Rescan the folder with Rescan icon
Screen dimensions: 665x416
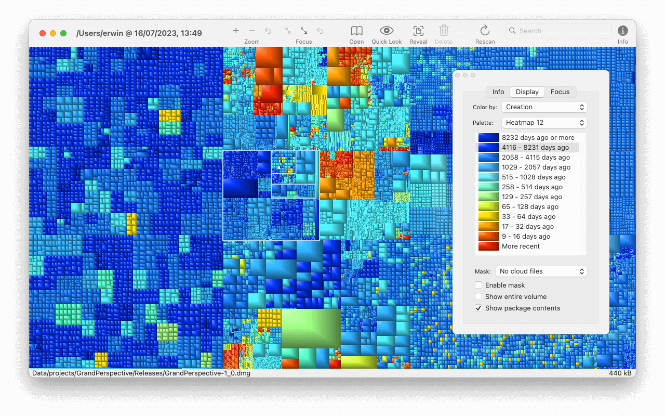point(485,31)
